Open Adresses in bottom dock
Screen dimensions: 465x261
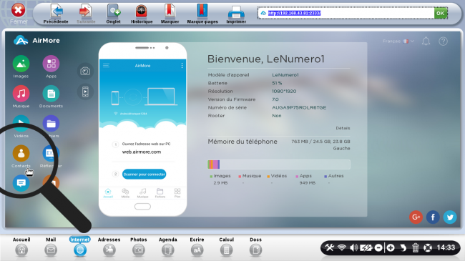109,247
